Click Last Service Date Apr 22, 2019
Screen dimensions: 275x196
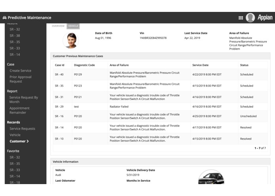(x=192, y=38)
